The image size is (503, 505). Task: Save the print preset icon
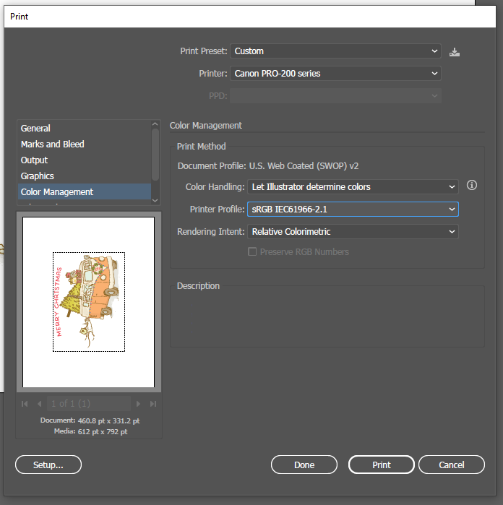click(x=455, y=52)
